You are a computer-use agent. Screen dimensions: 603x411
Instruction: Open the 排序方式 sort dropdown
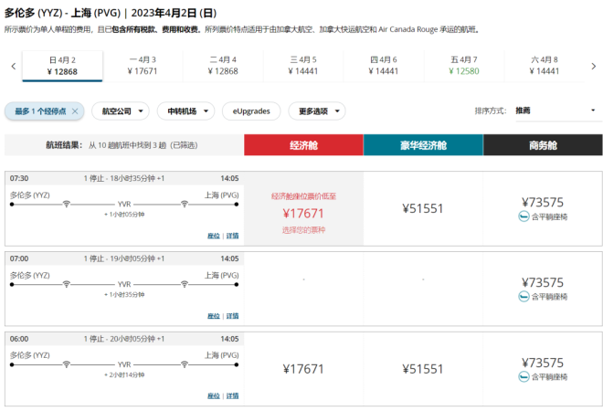point(555,111)
